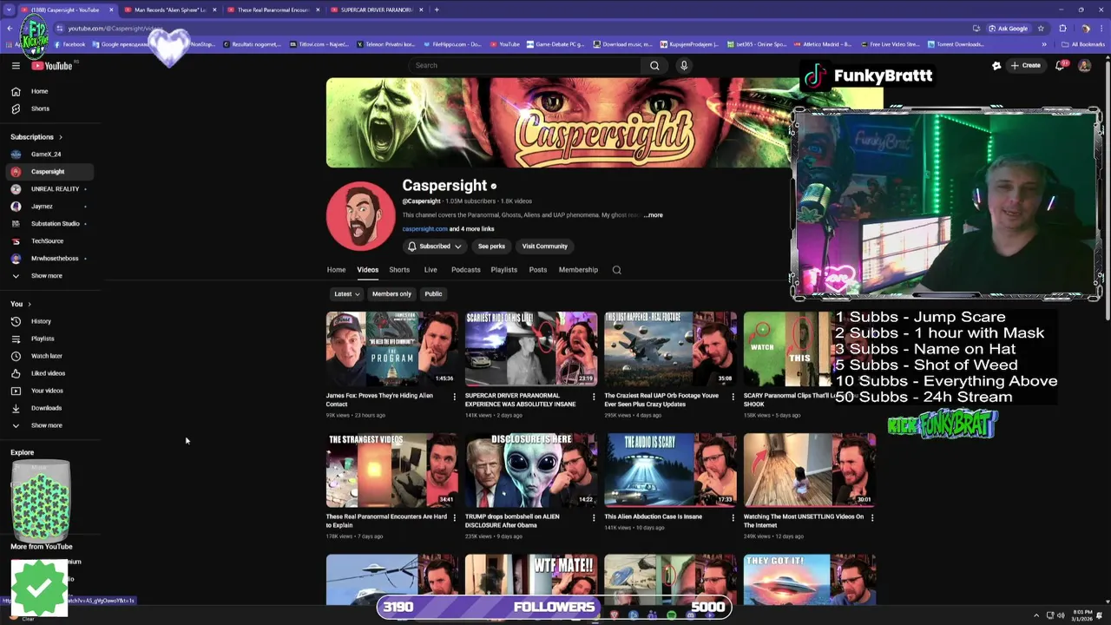Image resolution: width=1111 pixels, height=625 pixels.
Task: Open options menu for SUPERCAR DRIVER video
Action: tap(594, 397)
